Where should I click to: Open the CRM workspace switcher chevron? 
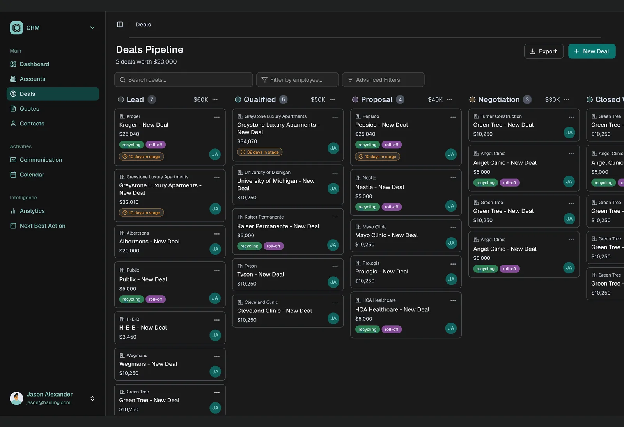point(92,28)
